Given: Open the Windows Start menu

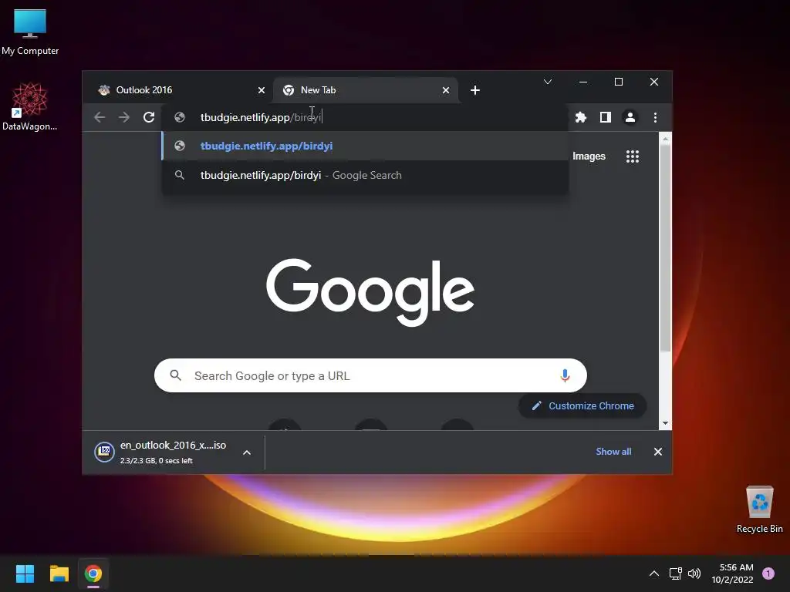Looking at the screenshot, I should 25,573.
